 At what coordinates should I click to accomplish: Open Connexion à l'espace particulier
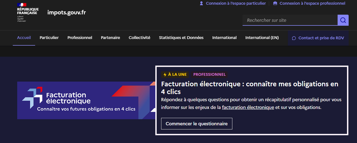(236, 3)
